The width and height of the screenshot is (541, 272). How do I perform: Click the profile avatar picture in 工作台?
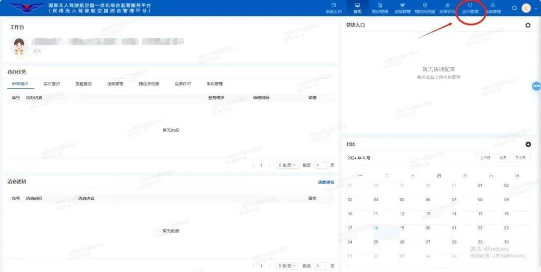click(19, 46)
